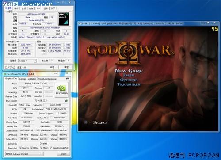Click the NVIDIA logo in GPU-Z

[61, 90]
